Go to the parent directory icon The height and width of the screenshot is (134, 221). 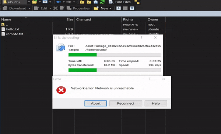pos(82,2)
